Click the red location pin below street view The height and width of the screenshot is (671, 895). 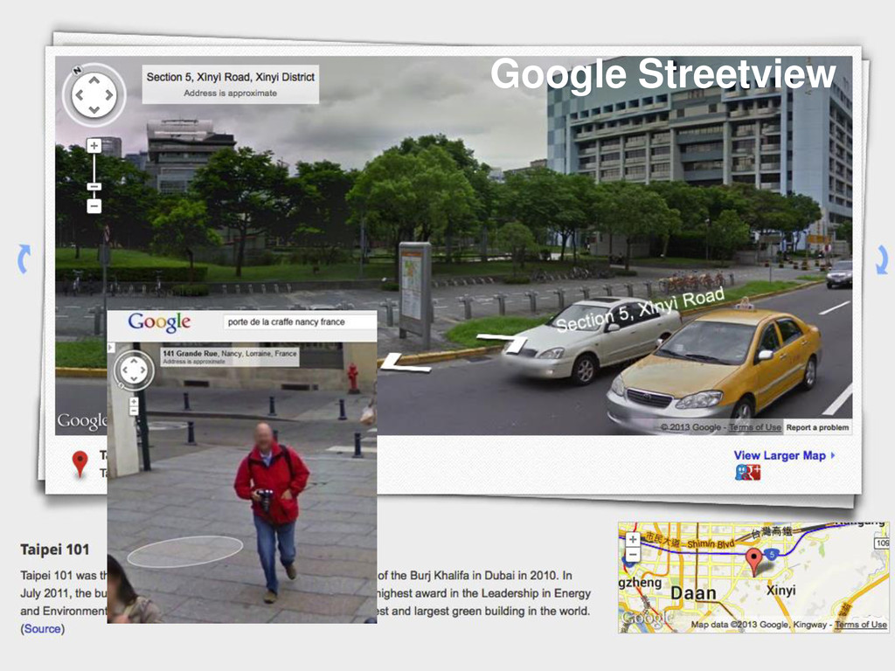click(80, 463)
